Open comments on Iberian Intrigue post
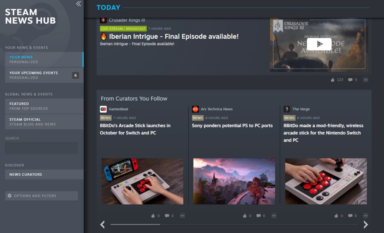 (350, 80)
